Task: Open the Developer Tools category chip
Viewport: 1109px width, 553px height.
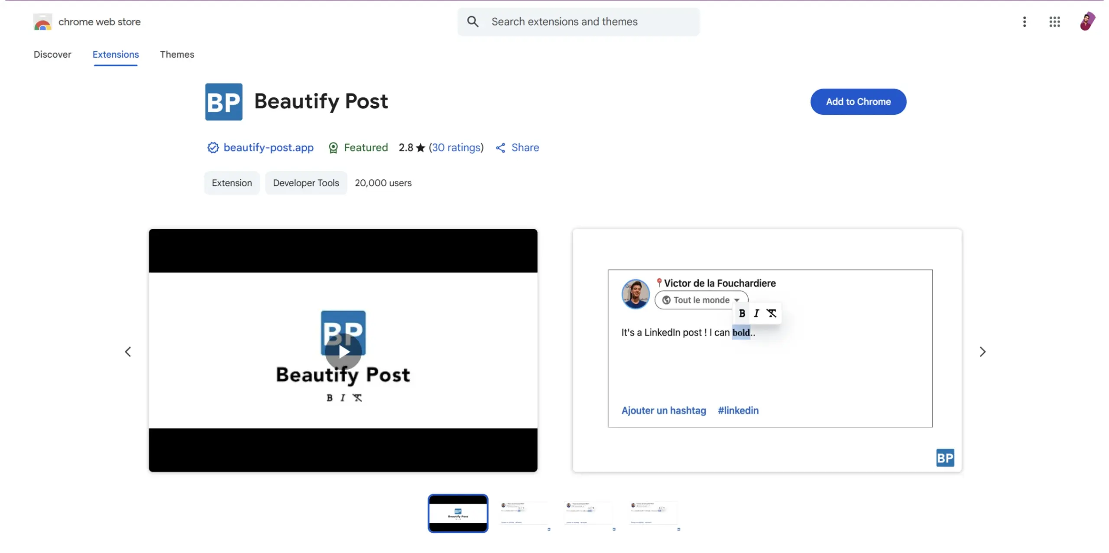Action: (306, 183)
